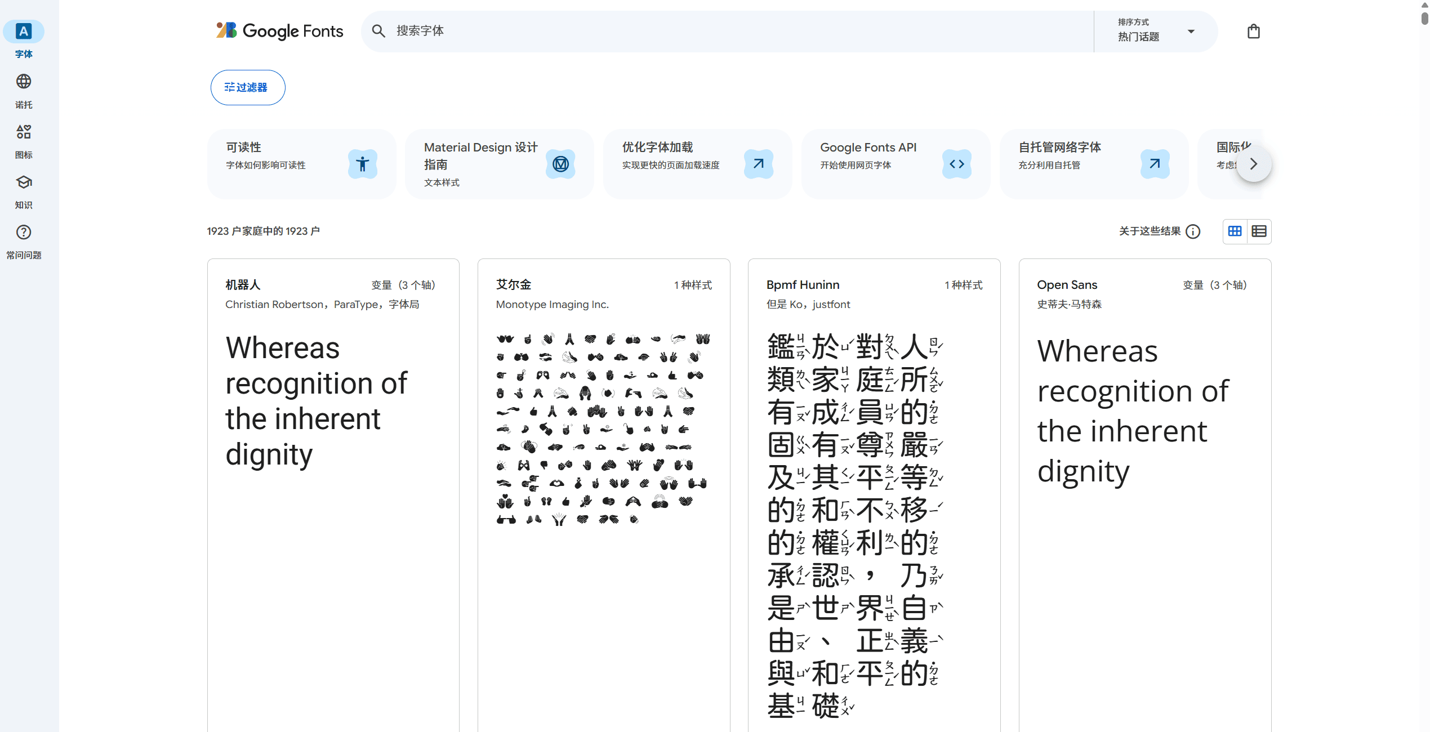Switch to grid view layout

[1235, 231]
